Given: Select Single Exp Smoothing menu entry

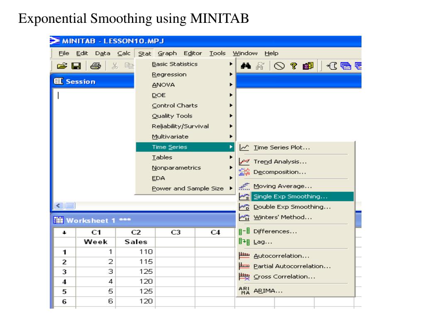Looking at the screenshot, I should (290, 196).
